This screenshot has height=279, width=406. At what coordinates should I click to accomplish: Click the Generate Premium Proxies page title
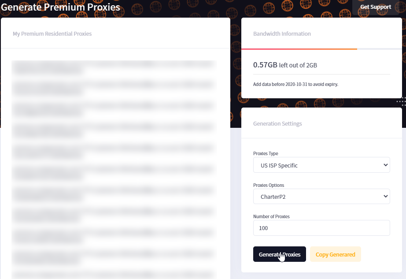61,7
